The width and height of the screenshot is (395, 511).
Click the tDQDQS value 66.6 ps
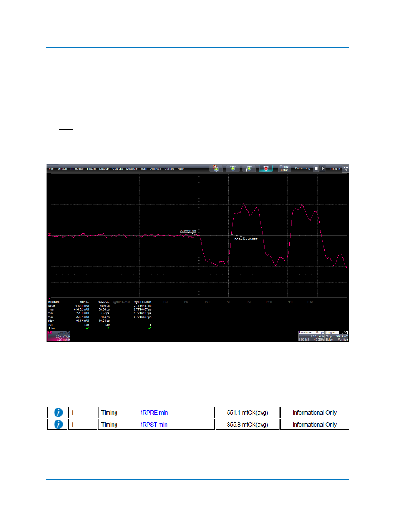click(x=105, y=306)
